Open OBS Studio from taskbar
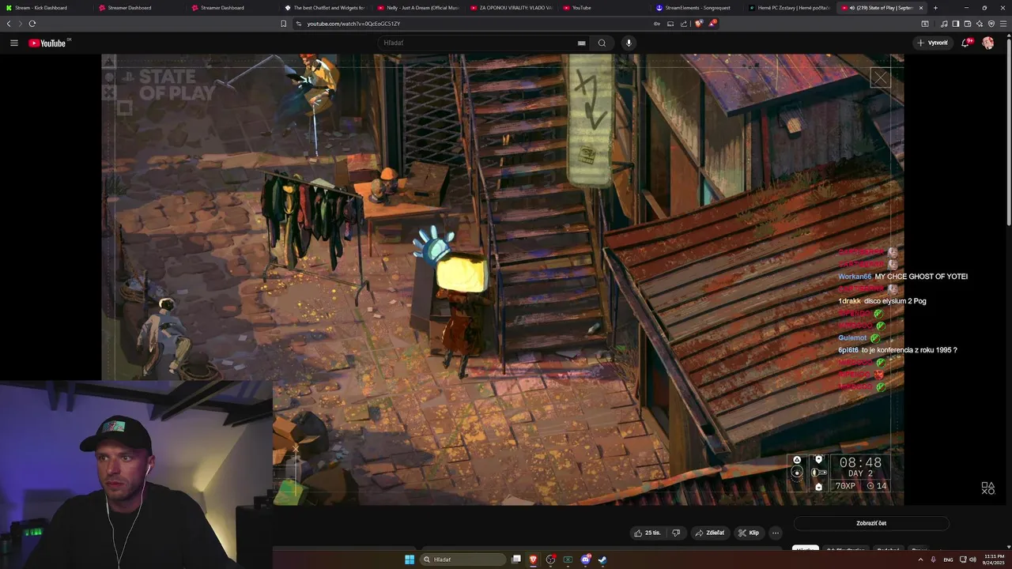The height and width of the screenshot is (569, 1012). click(x=551, y=560)
